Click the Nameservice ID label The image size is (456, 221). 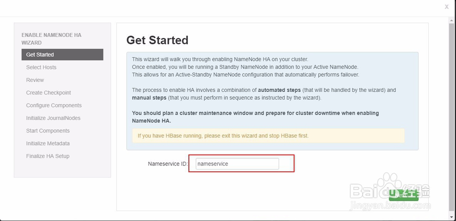[167, 164]
